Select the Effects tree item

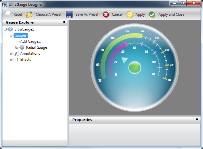(x=26, y=60)
